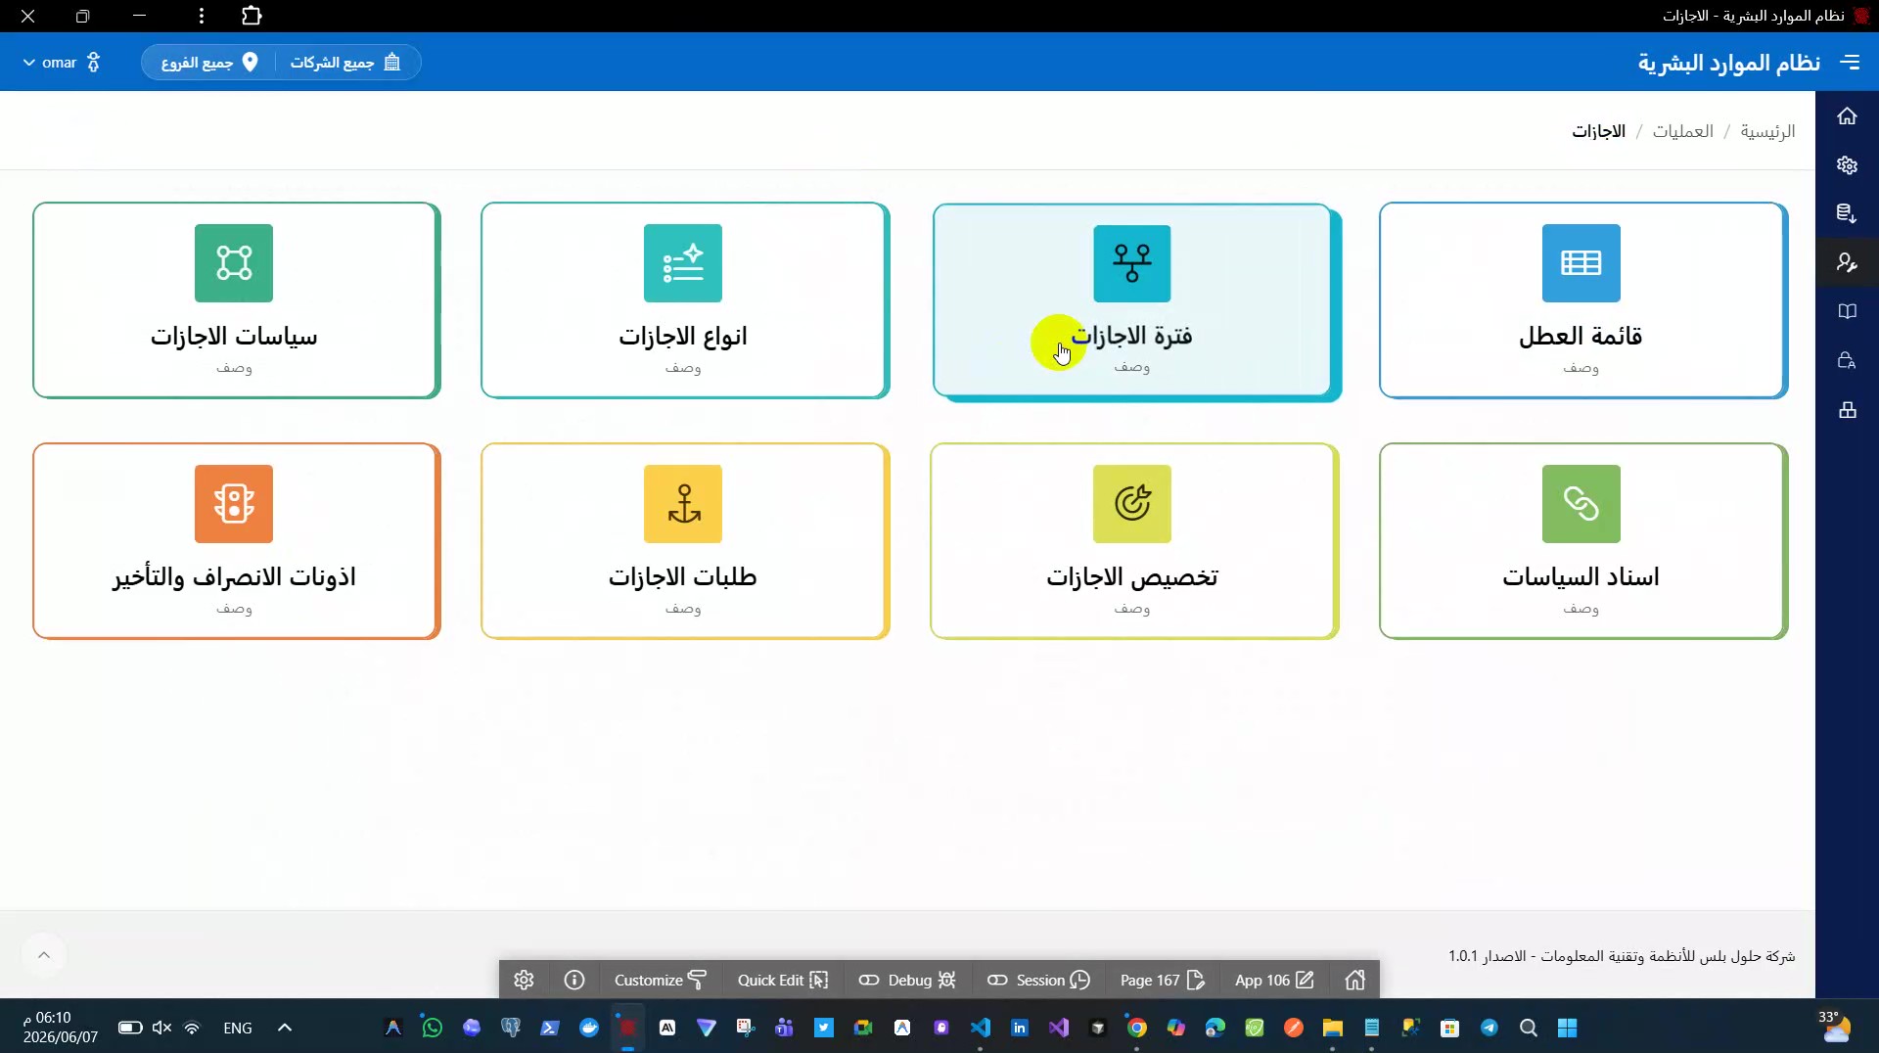Click the database icon in the sidebar
Image resolution: width=1879 pixels, height=1053 pixels.
tap(1847, 213)
